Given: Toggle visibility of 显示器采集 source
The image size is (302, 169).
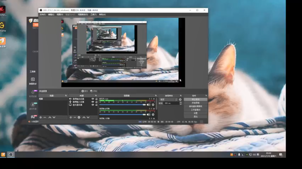Looking at the screenshot, I should [93, 105].
